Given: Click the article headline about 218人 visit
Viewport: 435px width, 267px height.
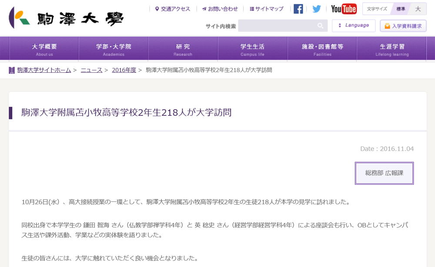Looking at the screenshot, I should tap(127, 112).
